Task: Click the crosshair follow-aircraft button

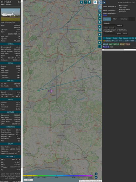Action: [x=100, y=11]
